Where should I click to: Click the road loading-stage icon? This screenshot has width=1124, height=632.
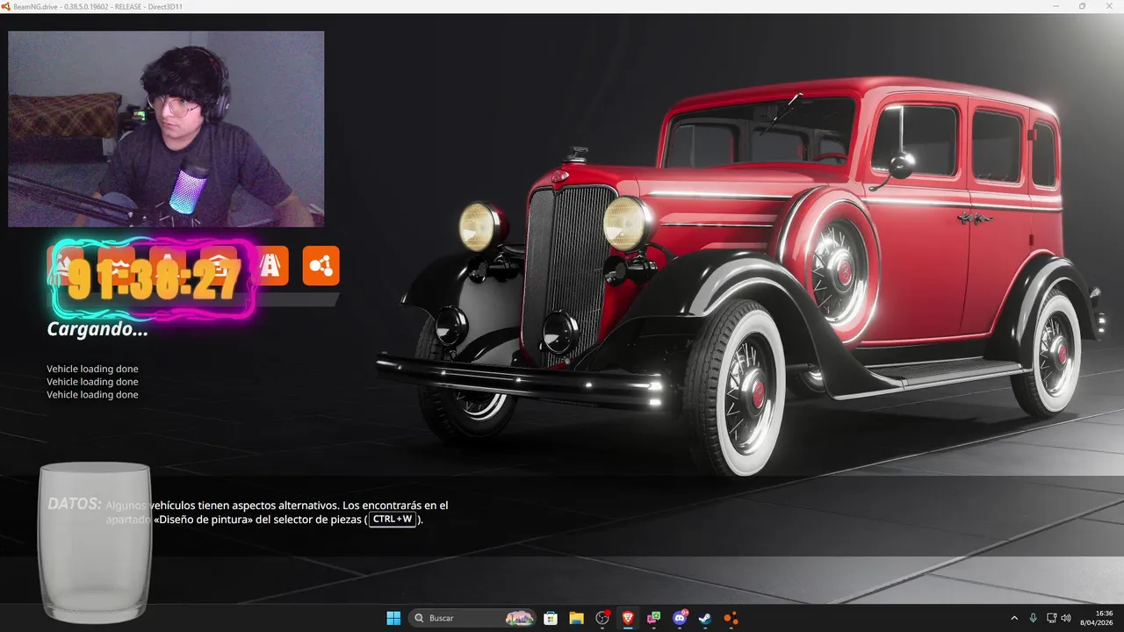pyautogui.click(x=270, y=266)
